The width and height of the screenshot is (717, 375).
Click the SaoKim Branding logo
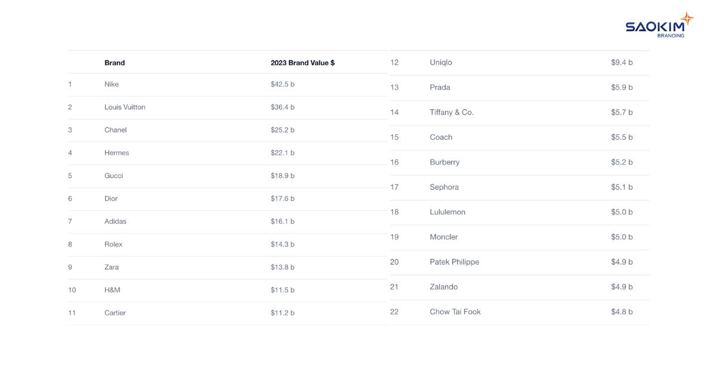660,25
